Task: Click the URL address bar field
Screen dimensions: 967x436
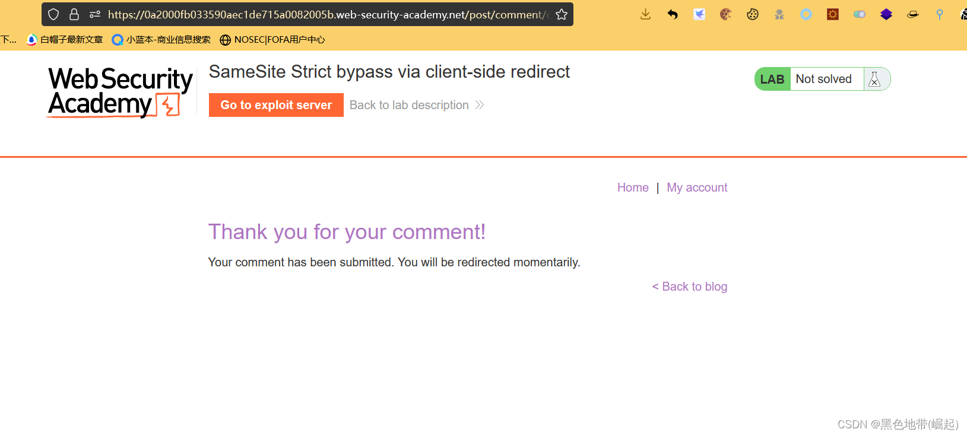Action: pyautogui.click(x=326, y=14)
